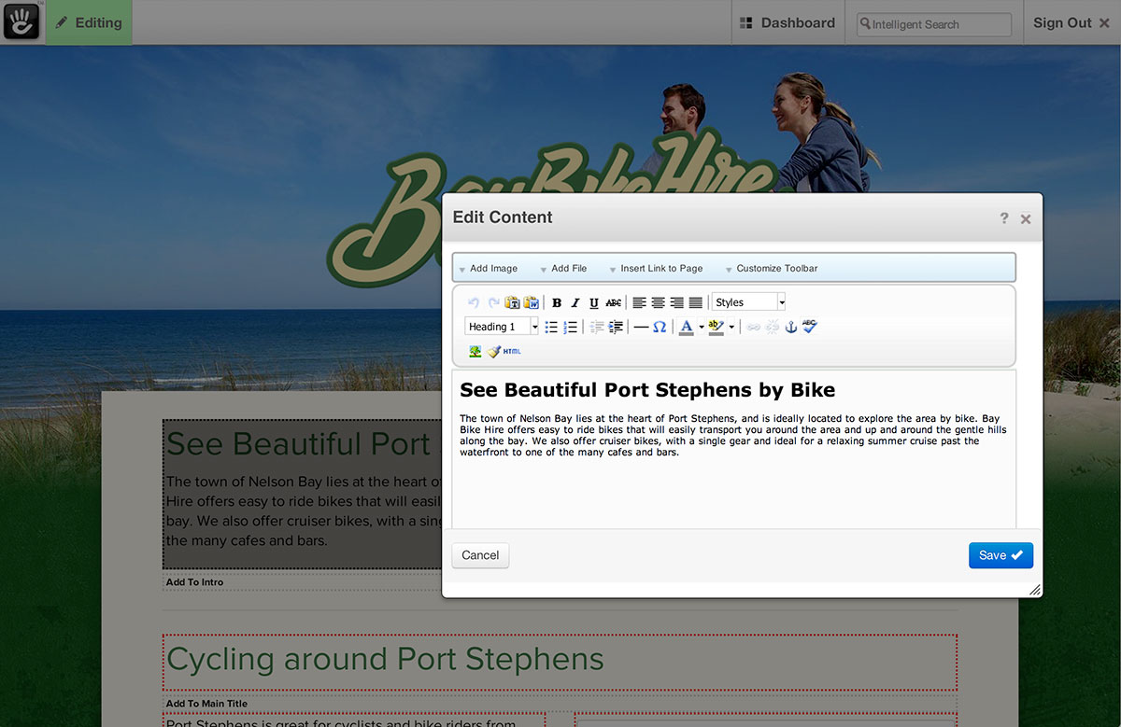Screen dimensions: 1121x727
Task: Insert a special character with omega icon
Action: pyautogui.click(x=660, y=327)
